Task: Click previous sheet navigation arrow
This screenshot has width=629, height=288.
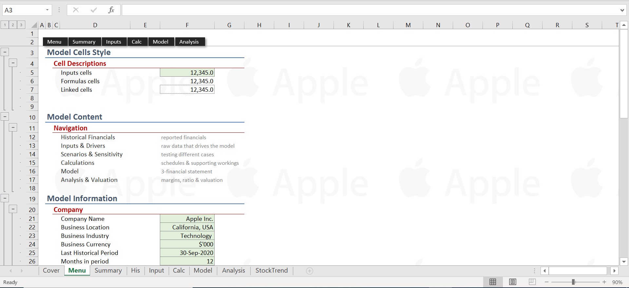Action: [x=11, y=271]
